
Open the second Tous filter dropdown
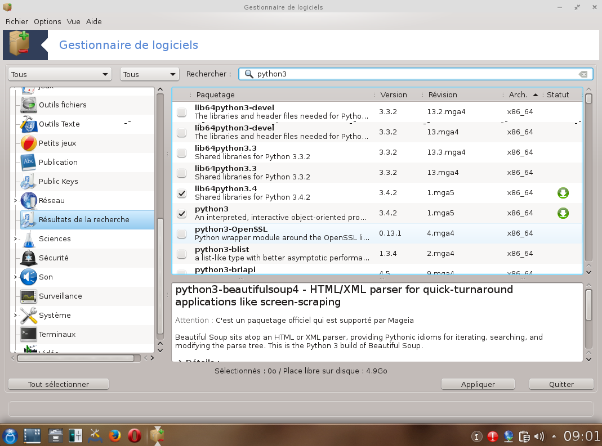pos(150,74)
